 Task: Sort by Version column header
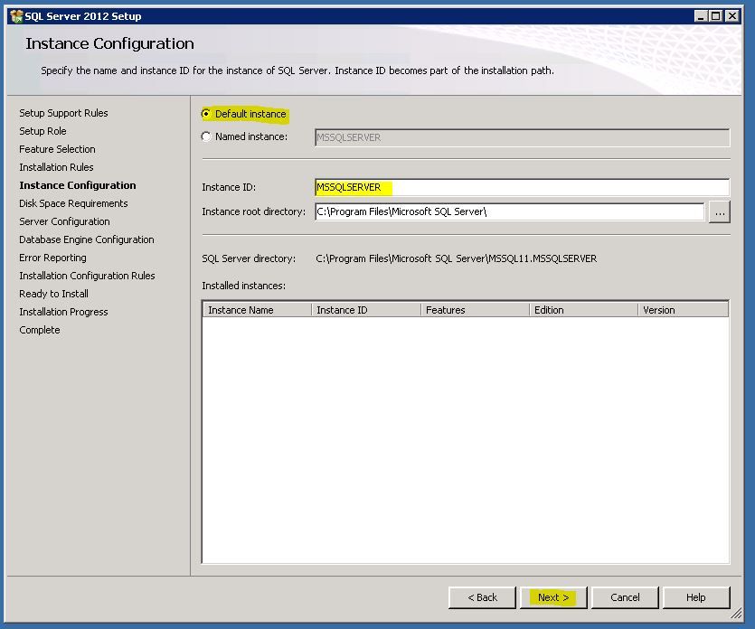tap(684, 310)
